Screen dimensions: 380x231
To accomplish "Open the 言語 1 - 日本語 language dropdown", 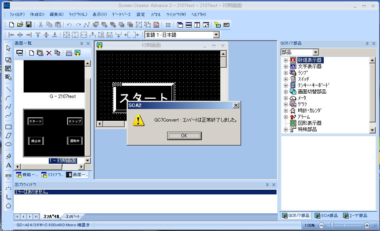I will tap(216, 35).
